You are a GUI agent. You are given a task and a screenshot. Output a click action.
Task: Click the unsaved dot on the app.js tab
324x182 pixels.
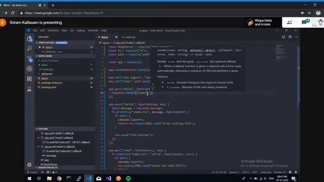(x=116, y=37)
